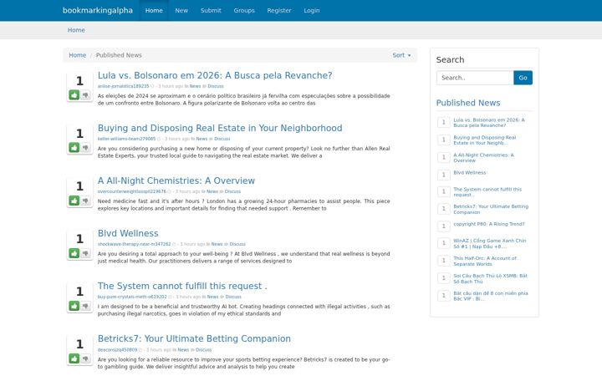The image size is (602, 376).
Task: Open buy-pure-crystals-meth author link
Action: 132,297
